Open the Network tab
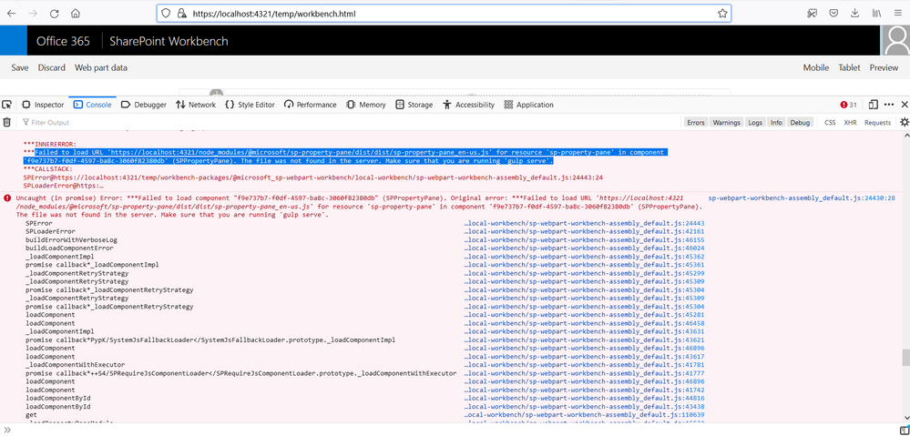Screen dimensions: 910x436 pyautogui.click(x=195, y=105)
